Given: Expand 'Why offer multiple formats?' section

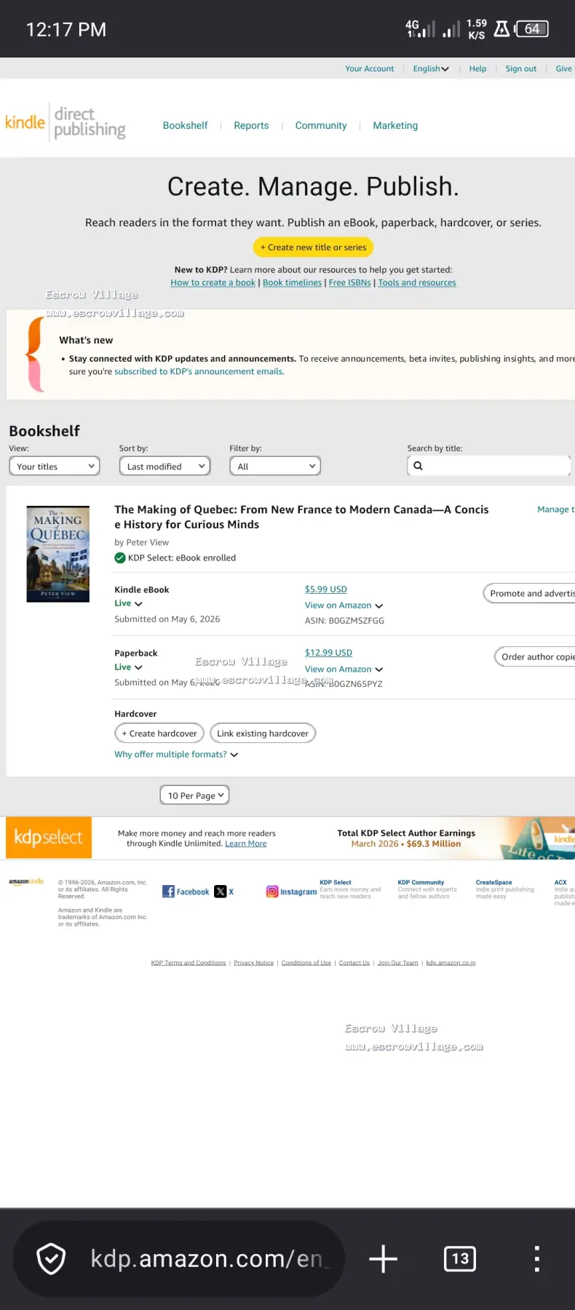Looking at the screenshot, I should (x=176, y=755).
